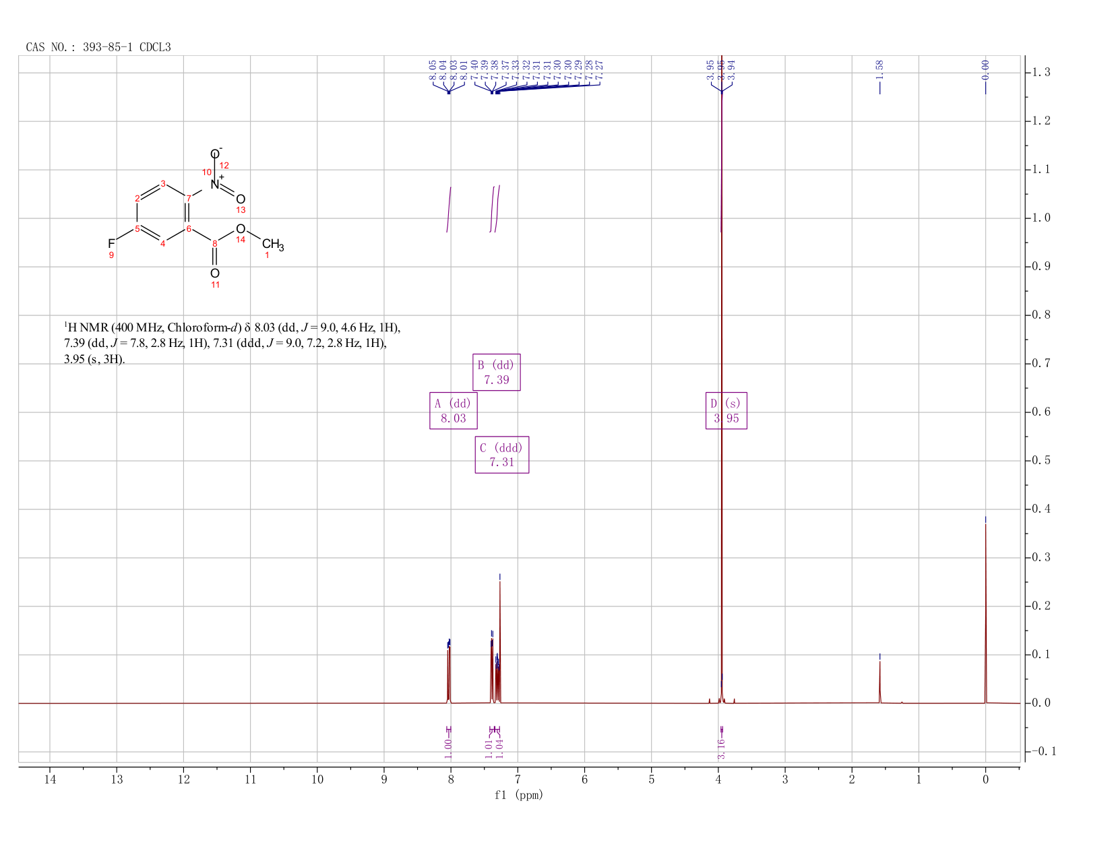Click the tall methyl singlet near 3.95 ppm

click(722, 377)
